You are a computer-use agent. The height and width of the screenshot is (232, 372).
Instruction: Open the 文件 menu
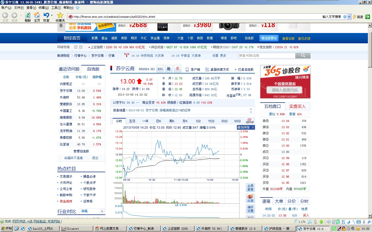pos(19,8)
